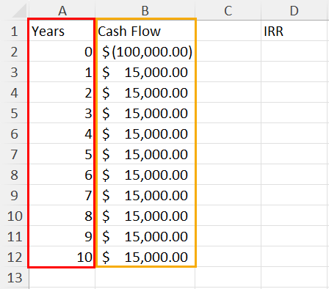The image size is (329, 289).
Task: Select the year 9 cell
Action: pyautogui.click(x=62, y=236)
